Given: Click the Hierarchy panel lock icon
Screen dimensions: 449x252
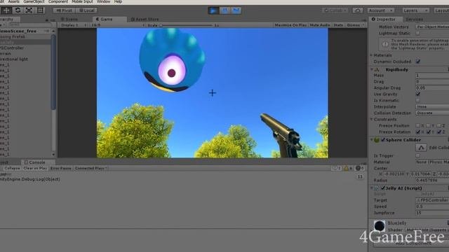Looking at the screenshot, I should tap(47, 20).
